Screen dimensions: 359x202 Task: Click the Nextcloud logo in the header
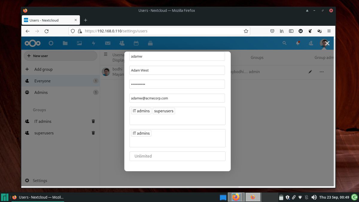click(32, 43)
